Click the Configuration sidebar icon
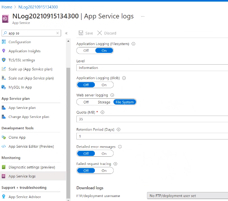The width and height of the screenshot is (228, 201). click(4, 42)
